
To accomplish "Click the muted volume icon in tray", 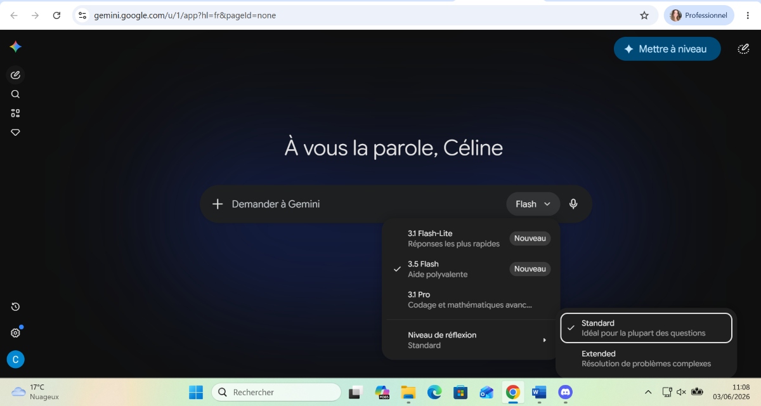I will (681, 392).
